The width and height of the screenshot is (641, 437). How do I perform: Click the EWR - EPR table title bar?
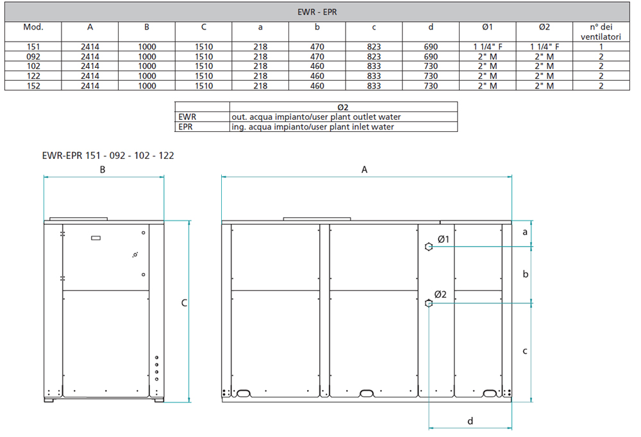point(319,12)
